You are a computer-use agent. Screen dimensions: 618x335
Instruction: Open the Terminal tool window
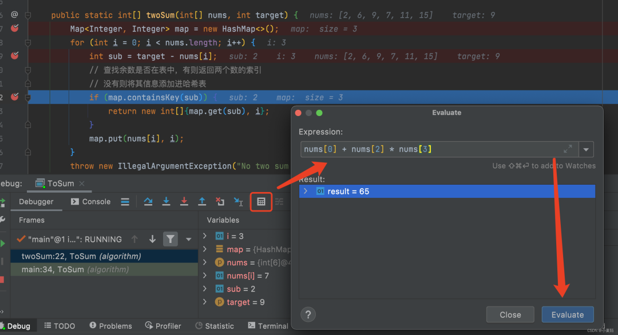268,325
